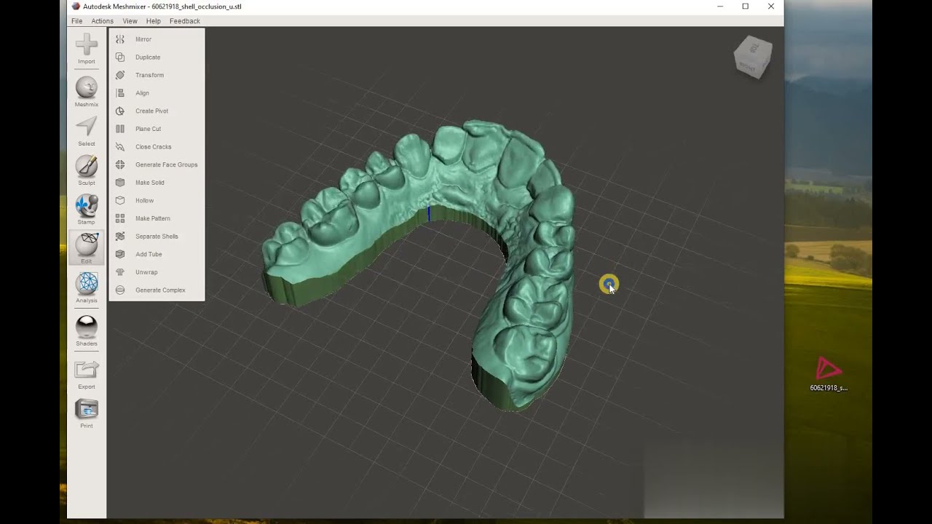Screen dimensions: 932x524
Task: Choose Duplicate text entry
Action: point(148,57)
